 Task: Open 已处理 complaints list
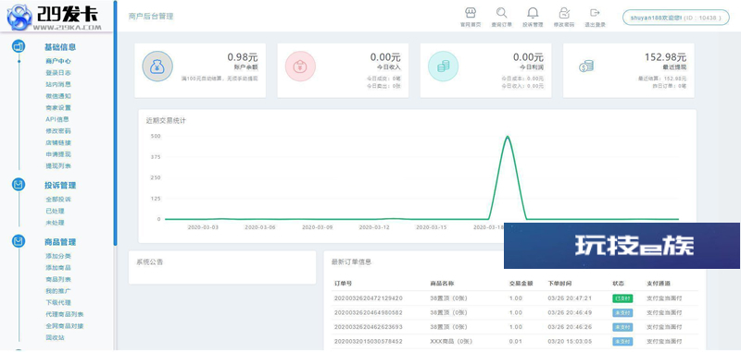click(55, 211)
